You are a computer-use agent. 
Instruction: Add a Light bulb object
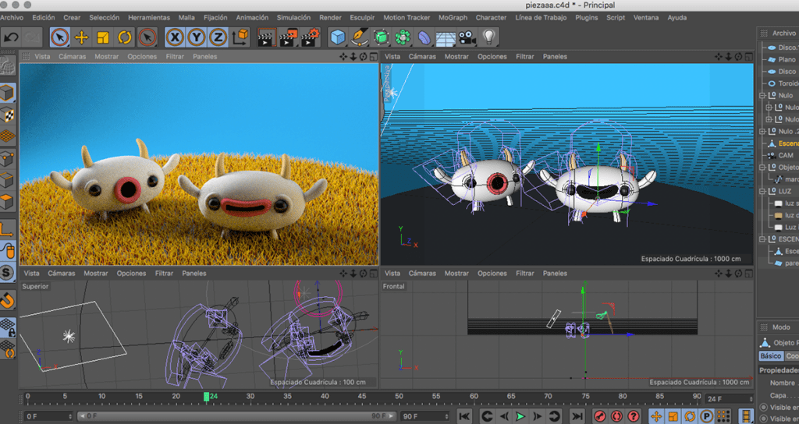(488, 37)
